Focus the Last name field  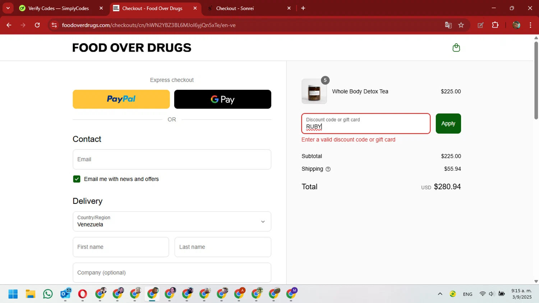[x=223, y=247]
